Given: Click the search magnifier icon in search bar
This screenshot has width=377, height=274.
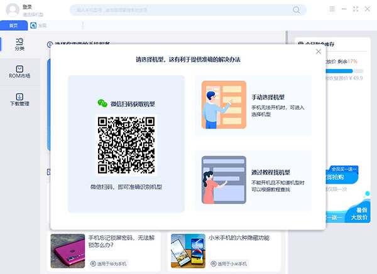Looking at the screenshot, I should point(297,10).
